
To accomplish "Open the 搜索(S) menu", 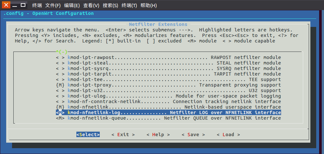I will point(110,6).
